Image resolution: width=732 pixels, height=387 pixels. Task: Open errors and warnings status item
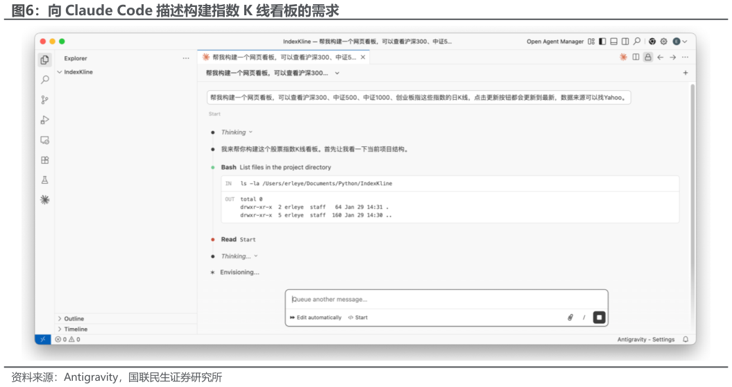pyautogui.click(x=68, y=339)
